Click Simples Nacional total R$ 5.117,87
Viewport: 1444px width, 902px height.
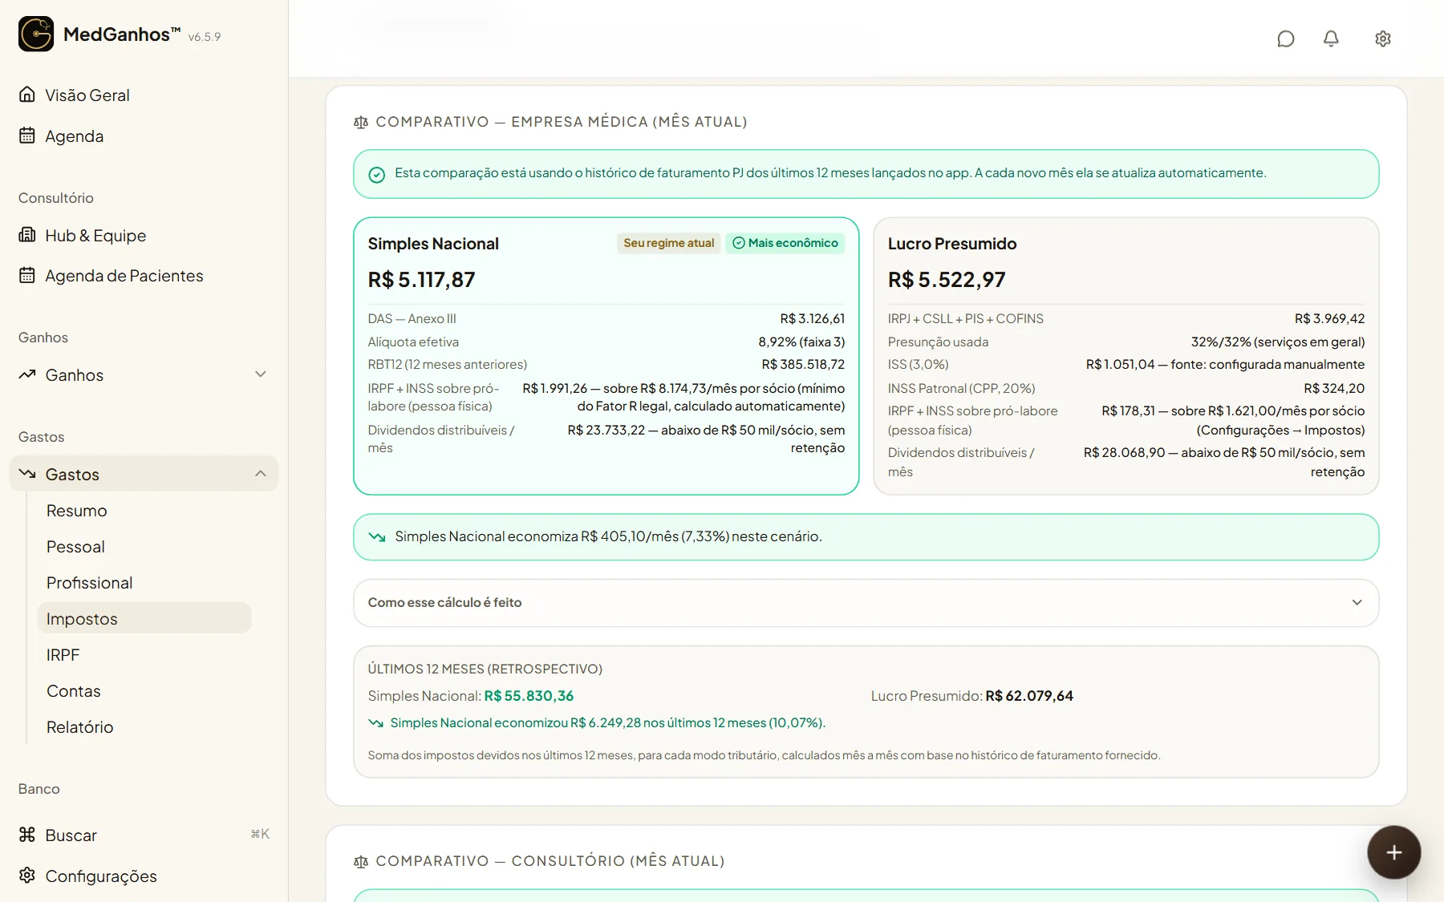click(x=421, y=280)
